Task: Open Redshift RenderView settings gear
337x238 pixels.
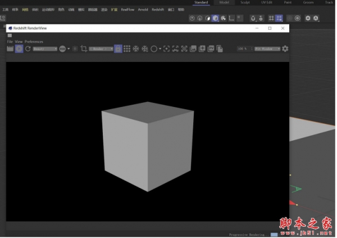Action: (x=285, y=49)
